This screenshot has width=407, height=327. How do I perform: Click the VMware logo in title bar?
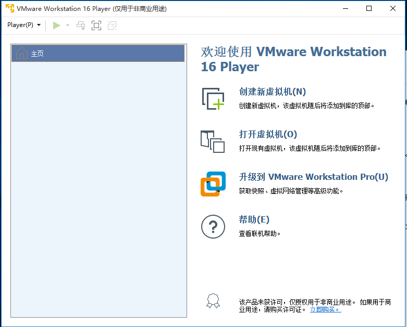tap(10, 8)
